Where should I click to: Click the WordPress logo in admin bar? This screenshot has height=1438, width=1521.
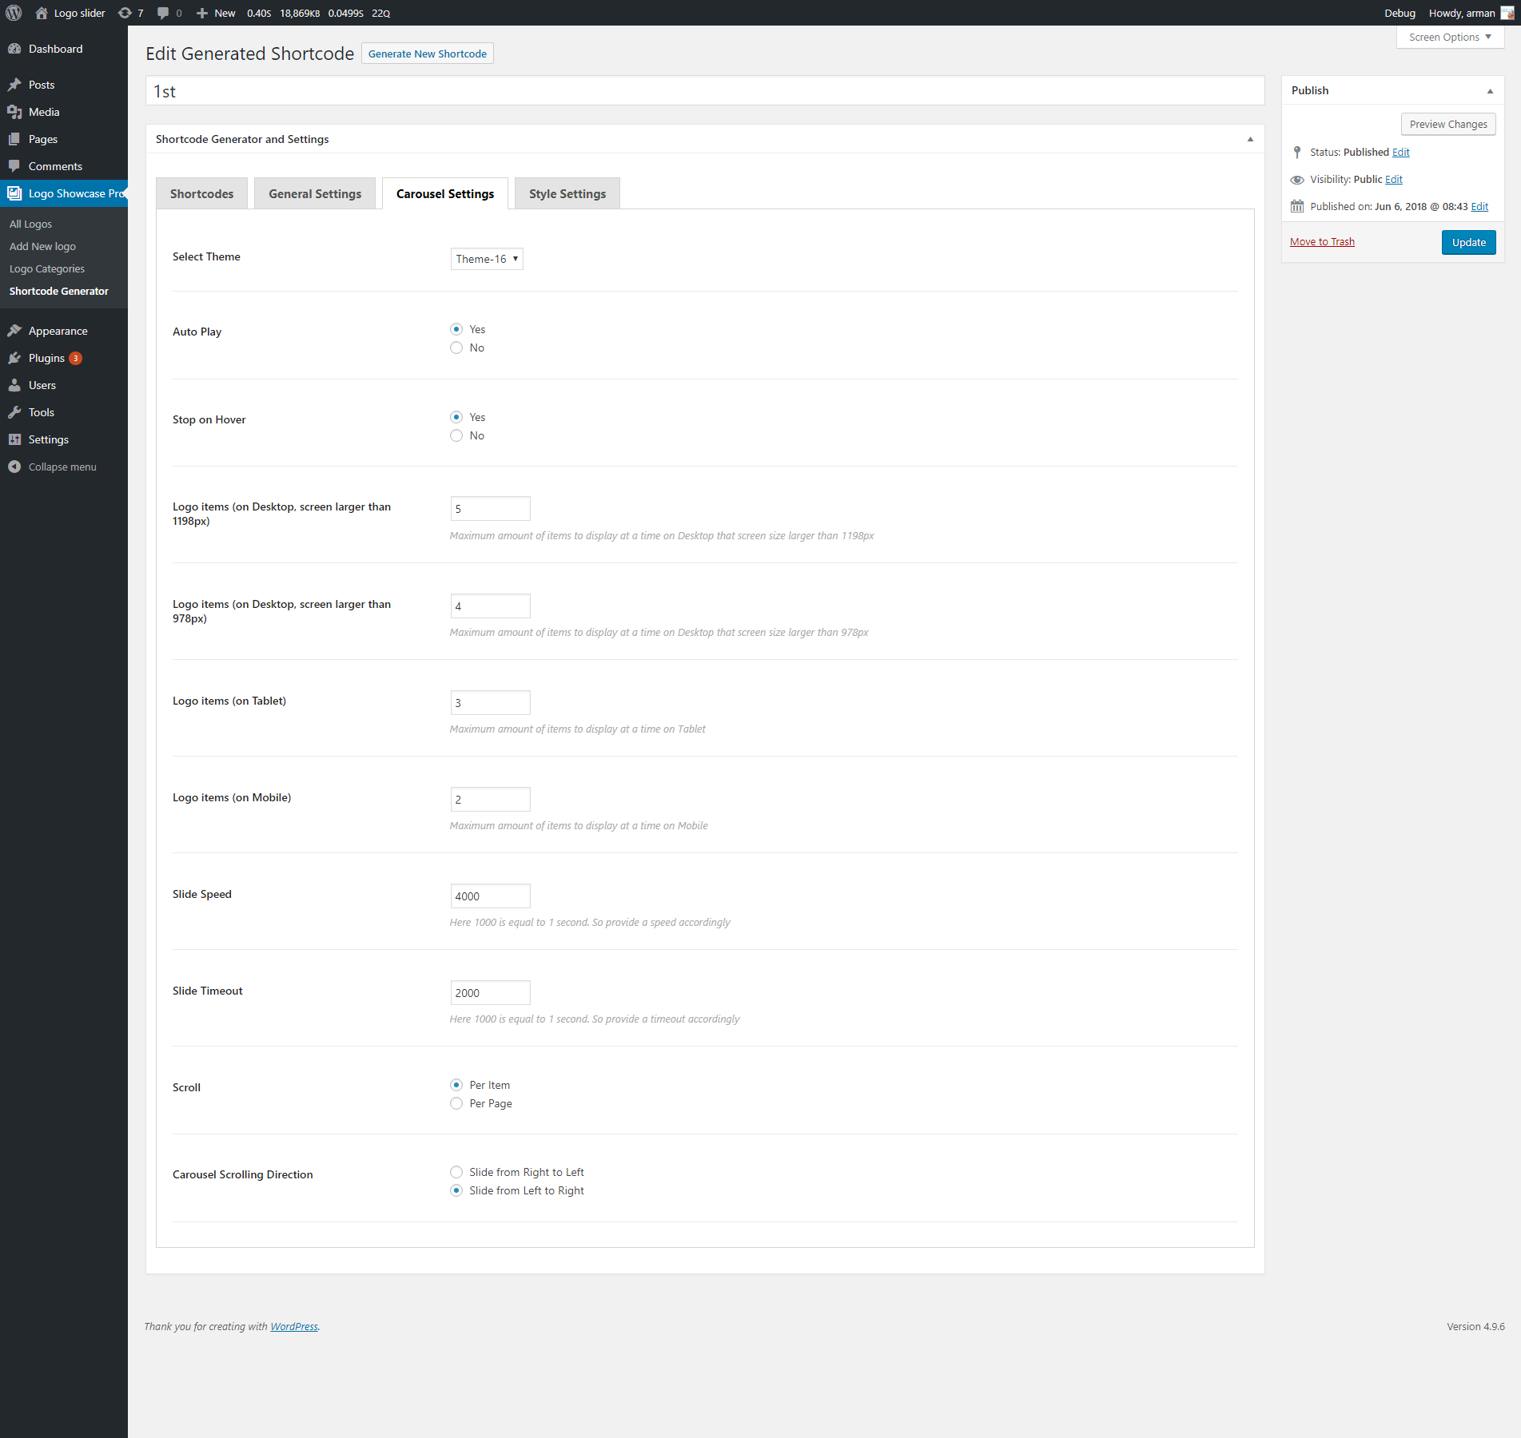coord(14,13)
